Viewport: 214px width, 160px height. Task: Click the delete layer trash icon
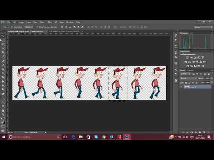click(x=209, y=132)
